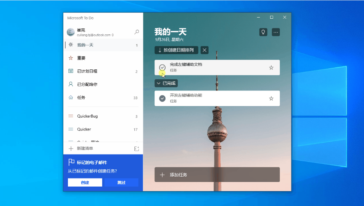Uncheck the completed 开发左键辅助功能 task
Image resolution: width=364 pixels, height=206 pixels.
(x=162, y=98)
